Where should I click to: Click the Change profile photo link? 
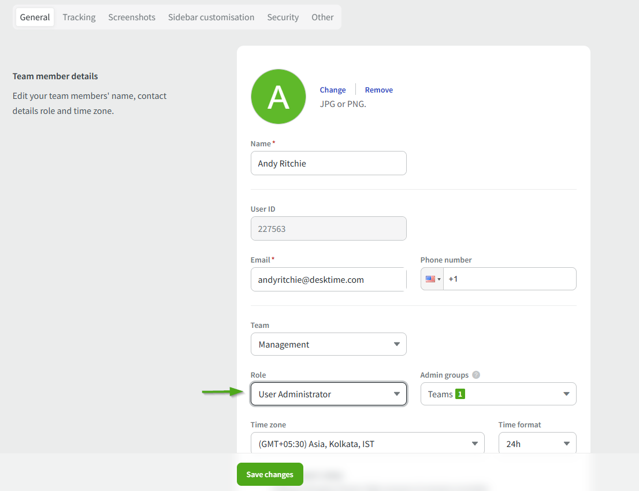click(x=333, y=90)
